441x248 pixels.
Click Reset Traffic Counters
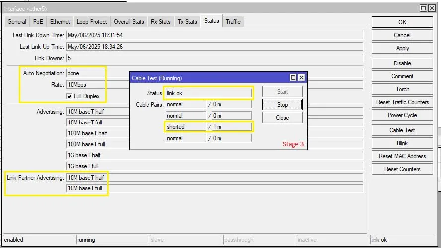click(x=402, y=102)
